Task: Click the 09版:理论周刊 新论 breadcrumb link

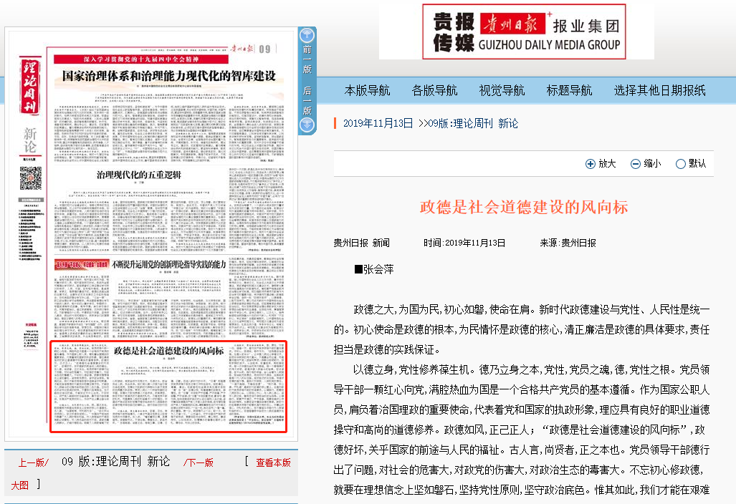Action: pyautogui.click(x=472, y=123)
